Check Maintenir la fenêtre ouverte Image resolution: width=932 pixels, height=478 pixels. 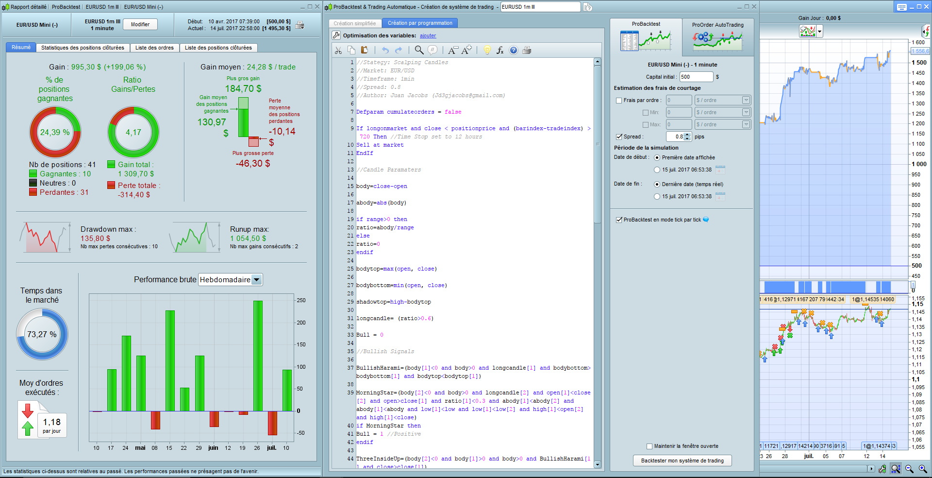(x=649, y=446)
